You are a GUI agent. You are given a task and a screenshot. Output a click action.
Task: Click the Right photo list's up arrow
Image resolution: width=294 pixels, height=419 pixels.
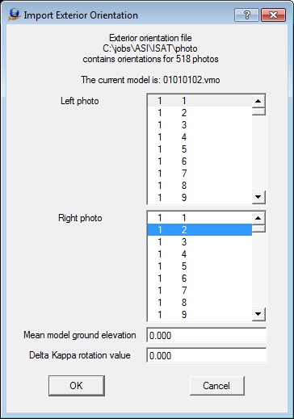click(258, 218)
